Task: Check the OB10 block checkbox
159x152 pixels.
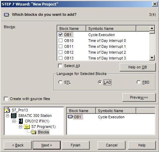Action: coord(60,41)
